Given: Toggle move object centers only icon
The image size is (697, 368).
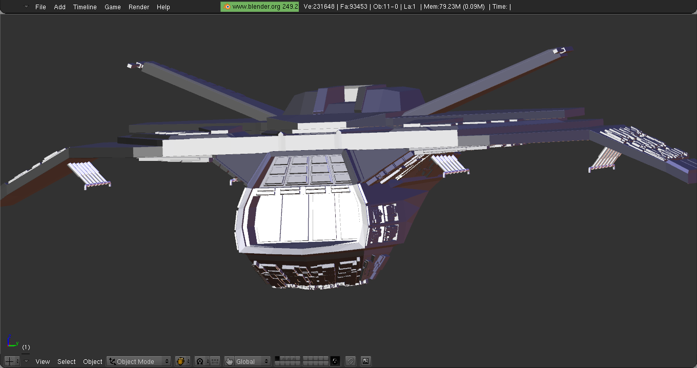Looking at the screenshot, I should 215,361.
